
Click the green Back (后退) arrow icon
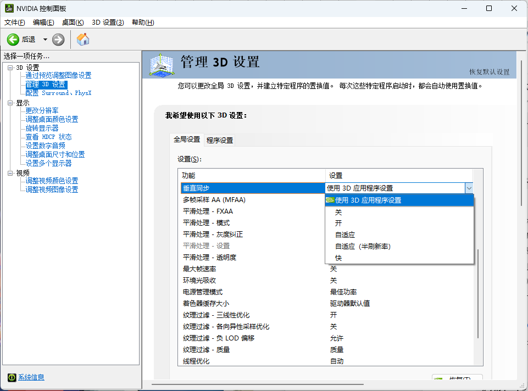tap(12, 39)
